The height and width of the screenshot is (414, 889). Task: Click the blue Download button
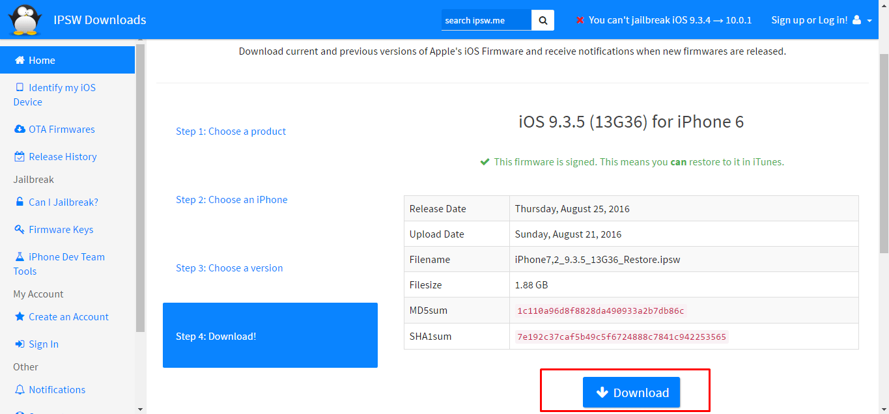coord(631,392)
